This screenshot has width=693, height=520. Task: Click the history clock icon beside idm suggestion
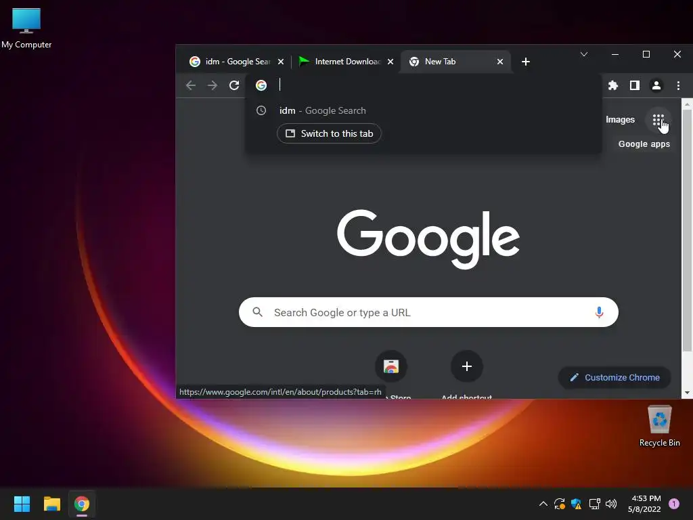pos(261,110)
